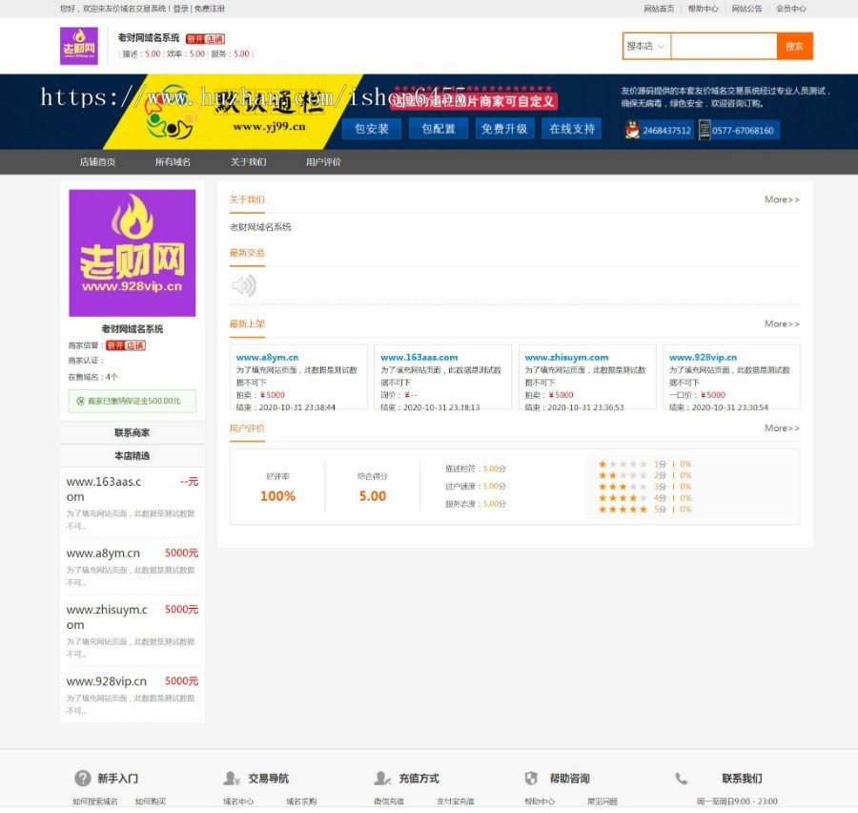Click the orange 搜索 search button
858x813 pixels.
(797, 45)
